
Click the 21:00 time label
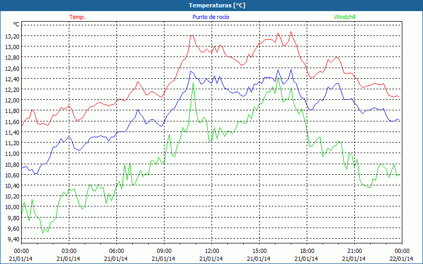point(354,251)
